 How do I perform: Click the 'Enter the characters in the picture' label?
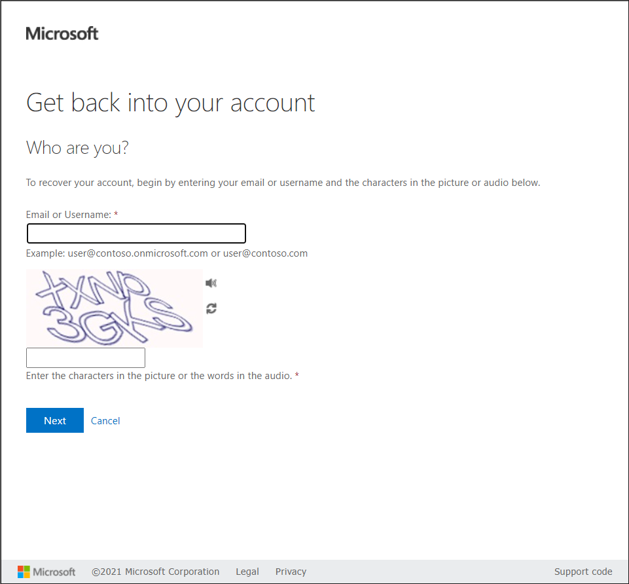(159, 376)
